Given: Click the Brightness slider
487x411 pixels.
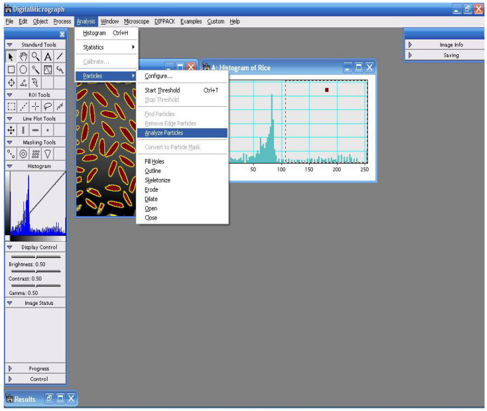Looking at the screenshot, I should [x=36, y=256].
